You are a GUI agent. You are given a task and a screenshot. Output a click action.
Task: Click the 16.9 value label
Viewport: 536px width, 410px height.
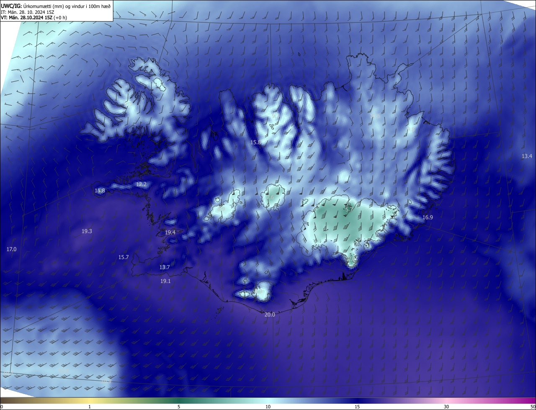point(428,217)
